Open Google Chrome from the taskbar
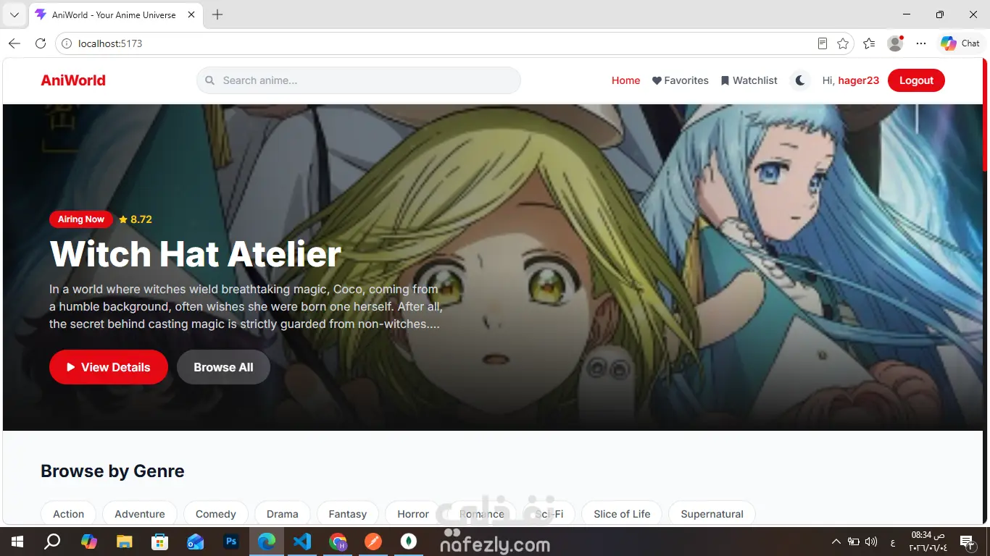 click(338, 542)
